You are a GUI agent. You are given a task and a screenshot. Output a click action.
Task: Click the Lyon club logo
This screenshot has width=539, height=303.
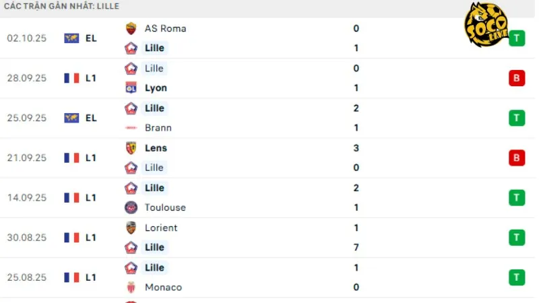131,88
